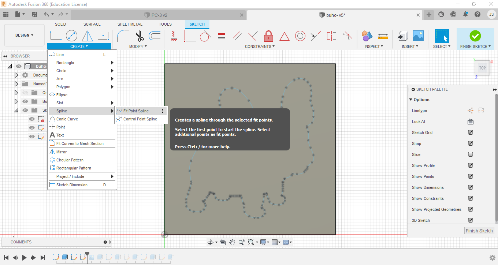Open the INSERT dropdown
The height and width of the screenshot is (265, 498).
(x=410, y=46)
